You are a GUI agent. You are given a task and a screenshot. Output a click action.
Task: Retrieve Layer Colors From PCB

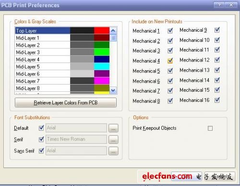pos(66,102)
